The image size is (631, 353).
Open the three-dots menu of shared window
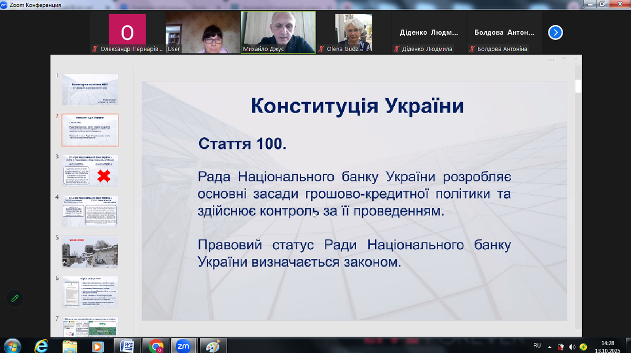[551, 60]
